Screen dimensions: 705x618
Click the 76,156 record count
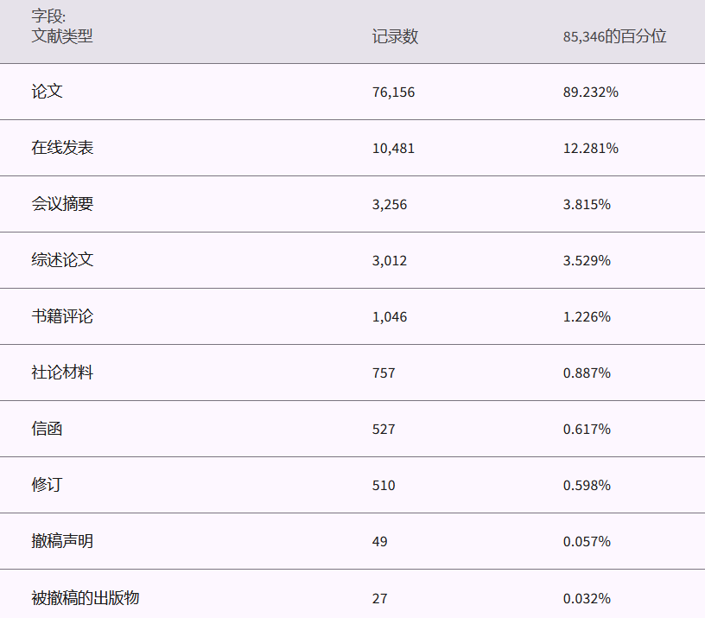[x=393, y=92]
